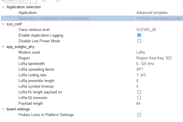This screenshot has width=183, height=122.
Task: Open the LoRa modem used dropdown
Action: [141, 52]
